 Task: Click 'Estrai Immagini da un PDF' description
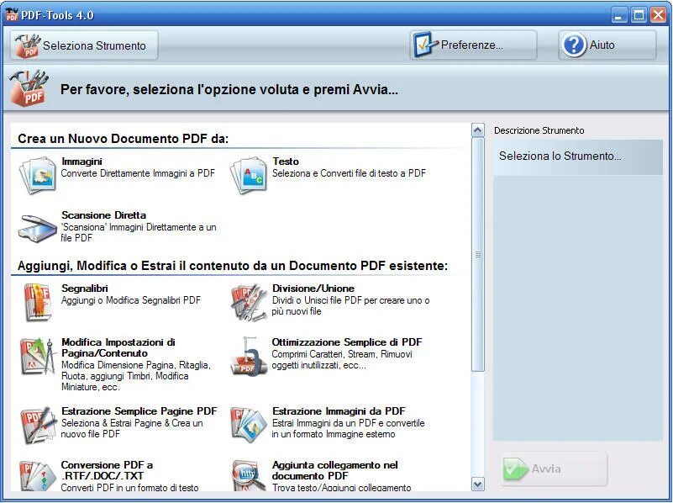[348, 428]
